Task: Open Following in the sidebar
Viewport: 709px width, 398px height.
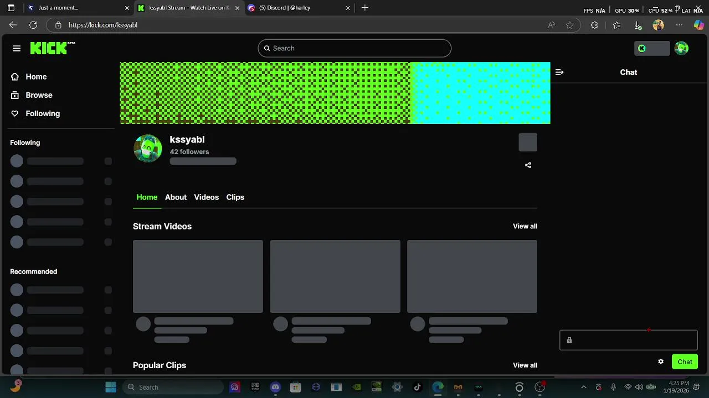Action: click(x=35, y=113)
